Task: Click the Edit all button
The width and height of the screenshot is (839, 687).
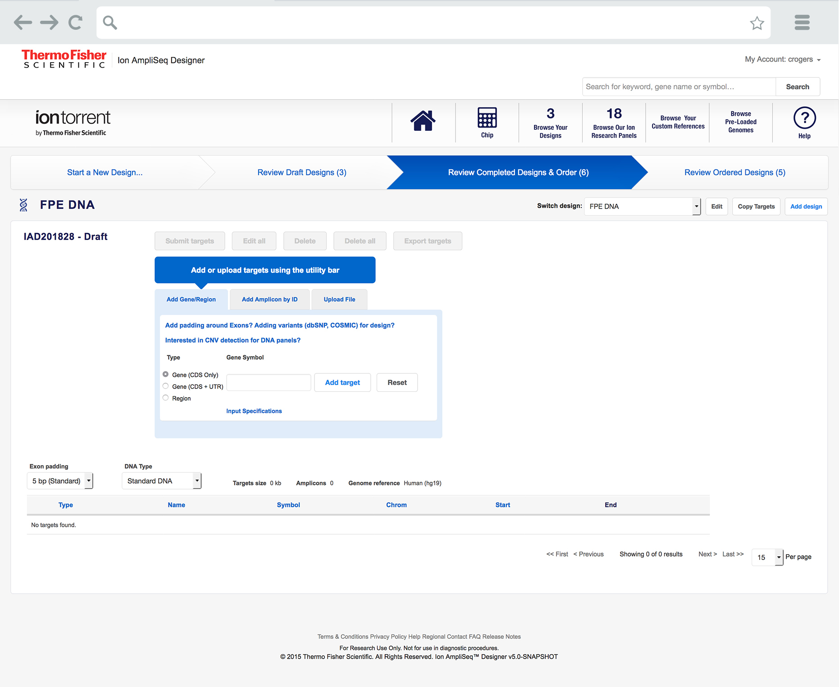Action: tap(254, 241)
